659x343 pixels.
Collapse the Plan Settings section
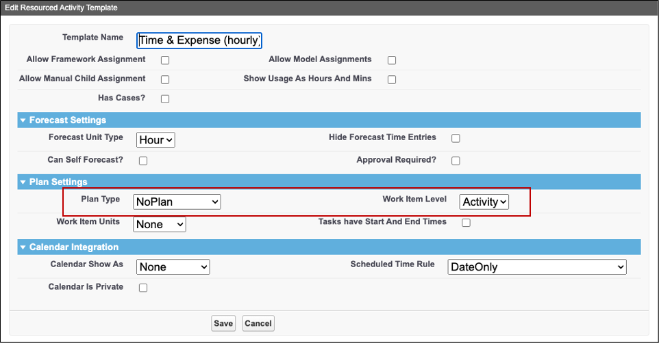pyautogui.click(x=23, y=182)
